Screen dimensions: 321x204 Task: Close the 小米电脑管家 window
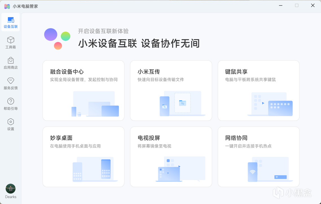tap(313, 6)
